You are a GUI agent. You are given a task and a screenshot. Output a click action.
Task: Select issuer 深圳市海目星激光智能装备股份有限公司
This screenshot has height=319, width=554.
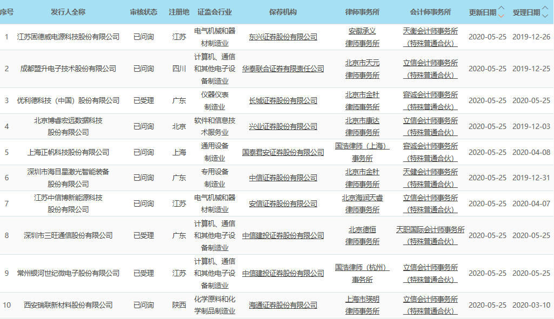coord(68,178)
